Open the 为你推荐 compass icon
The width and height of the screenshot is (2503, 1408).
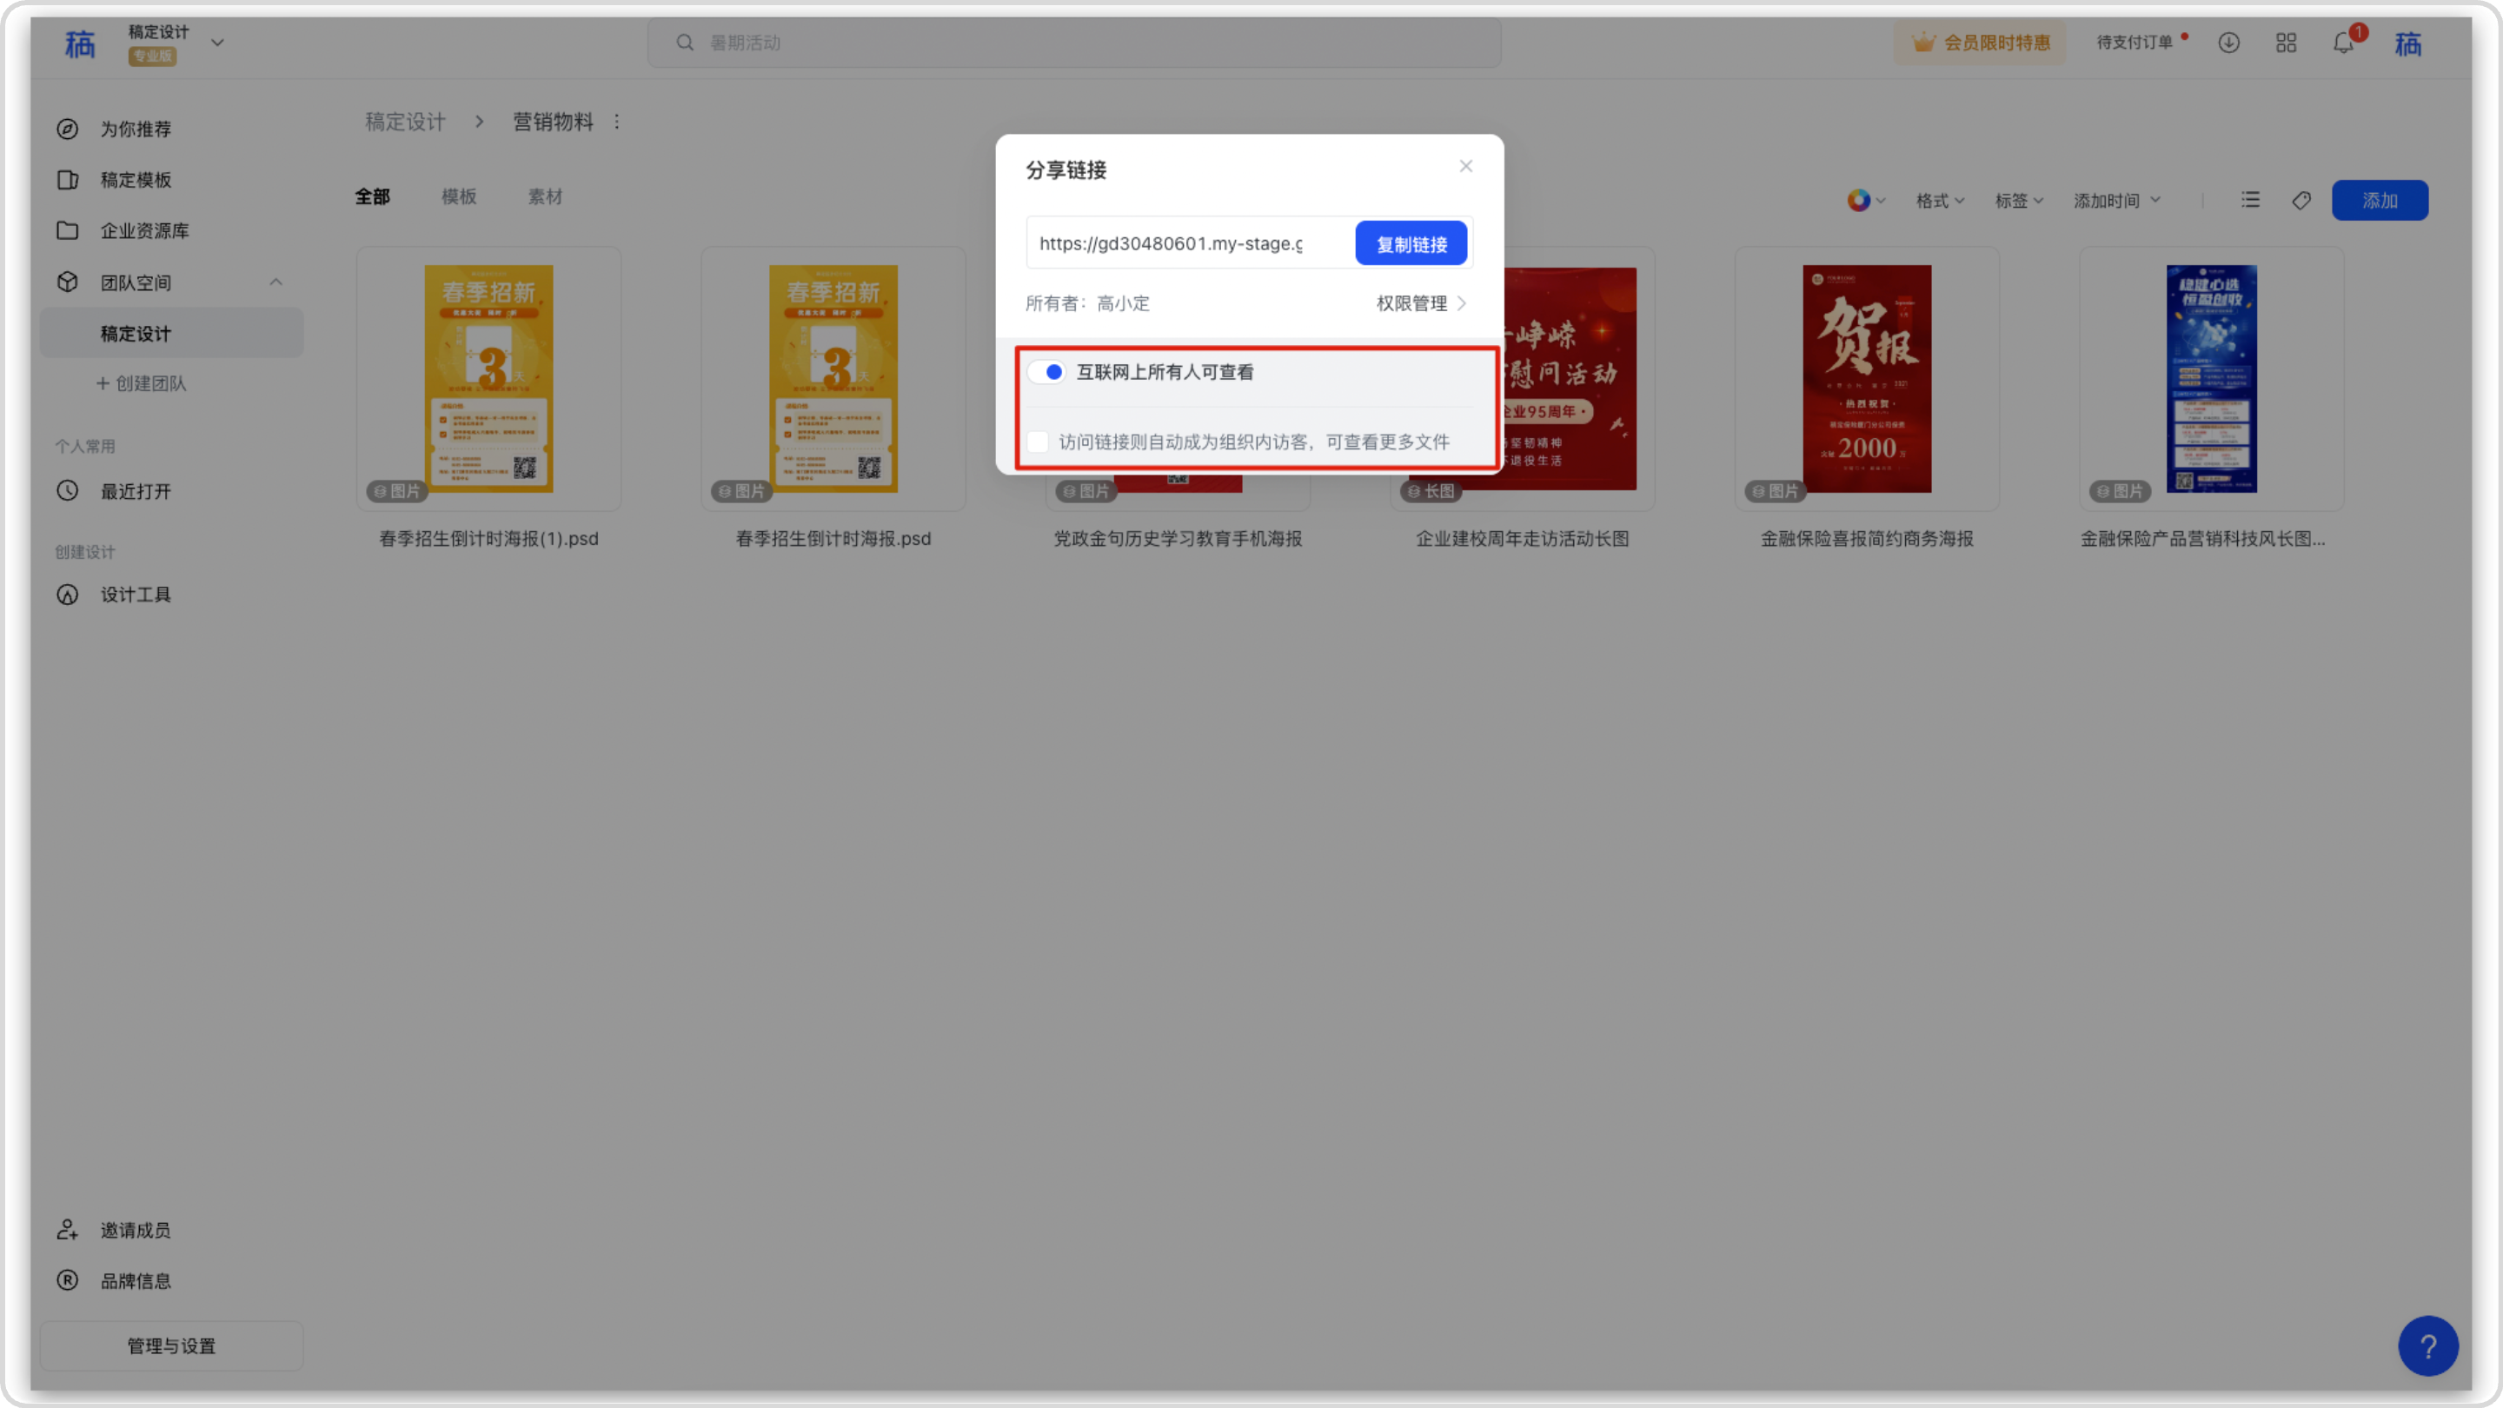click(x=67, y=130)
